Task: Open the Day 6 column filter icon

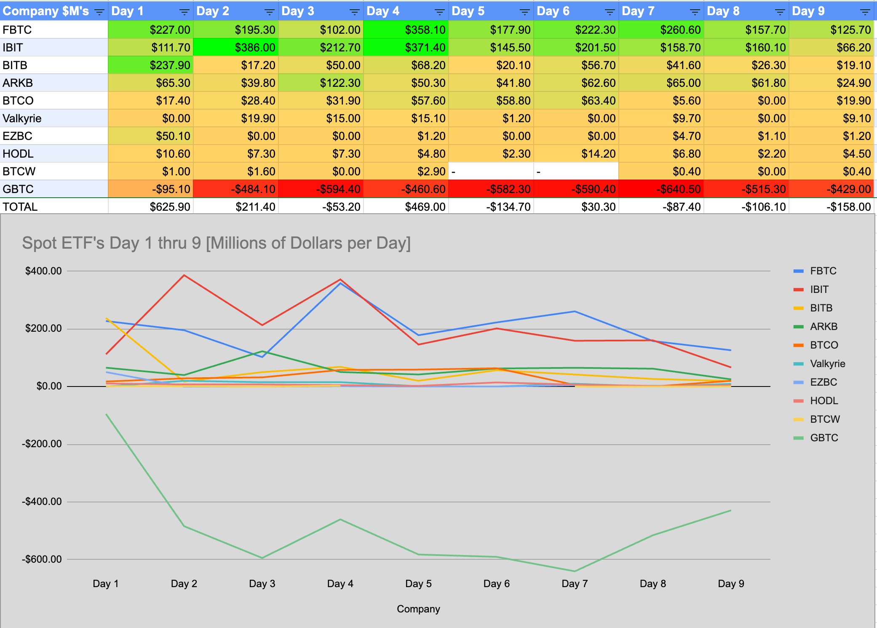Action: click(x=610, y=12)
